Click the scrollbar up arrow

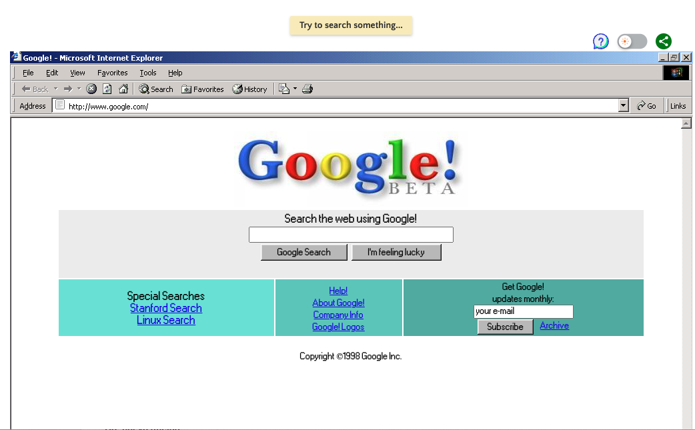click(686, 123)
